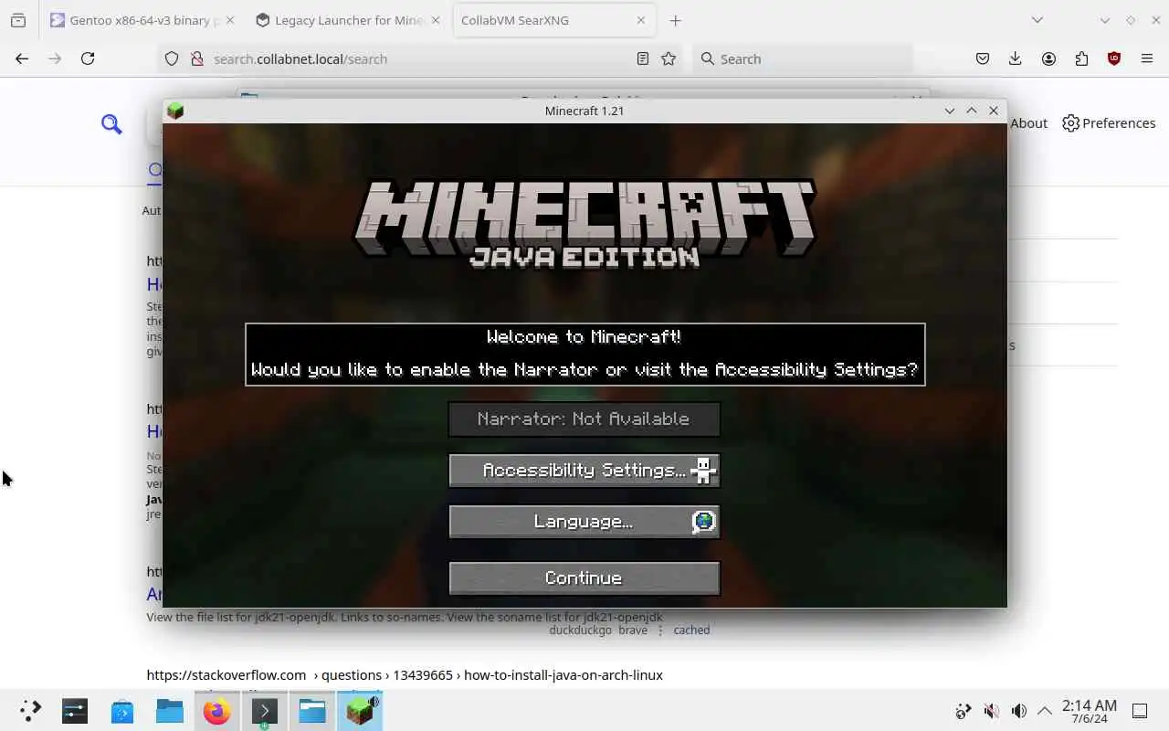Screen dimensions: 1169x731
Task: Expand the hidden system tray icons arrow
Action: coord(1045,711)
